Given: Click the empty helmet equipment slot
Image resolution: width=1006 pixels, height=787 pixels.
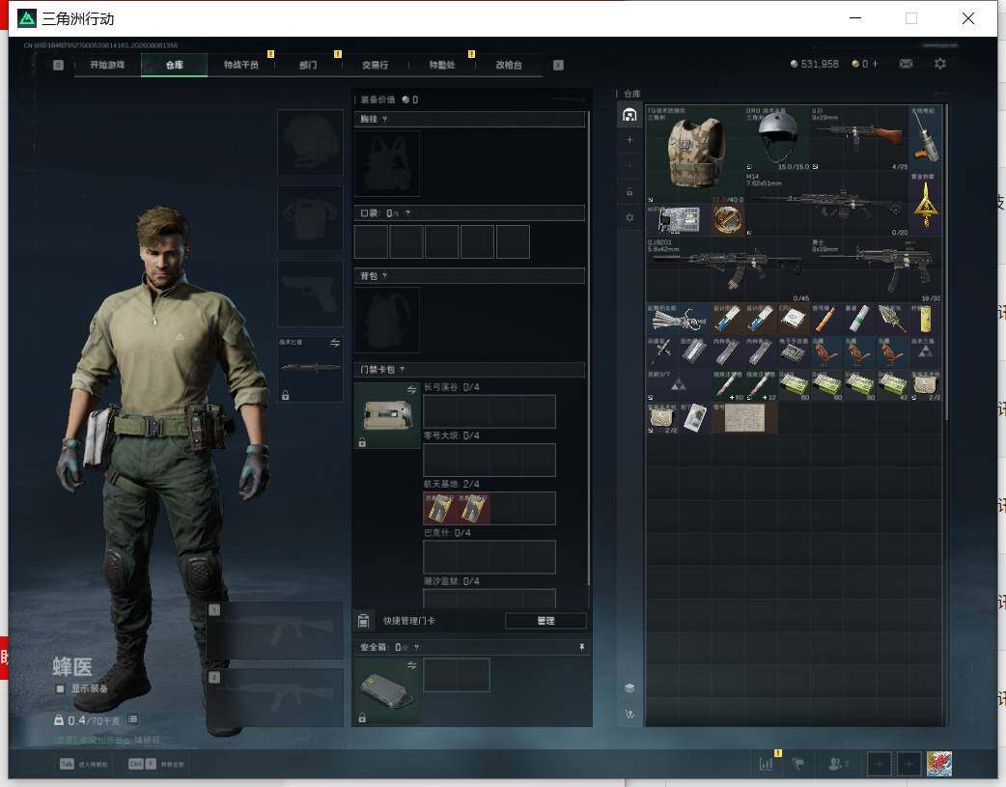Looking at the screenshot, I should click(x=310, y=142).
